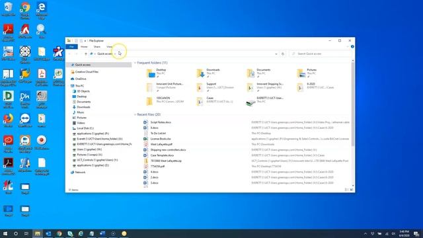Screen dimensions: 423x238
Task: Open the address bar history dropdown
Action: [276, 54]
